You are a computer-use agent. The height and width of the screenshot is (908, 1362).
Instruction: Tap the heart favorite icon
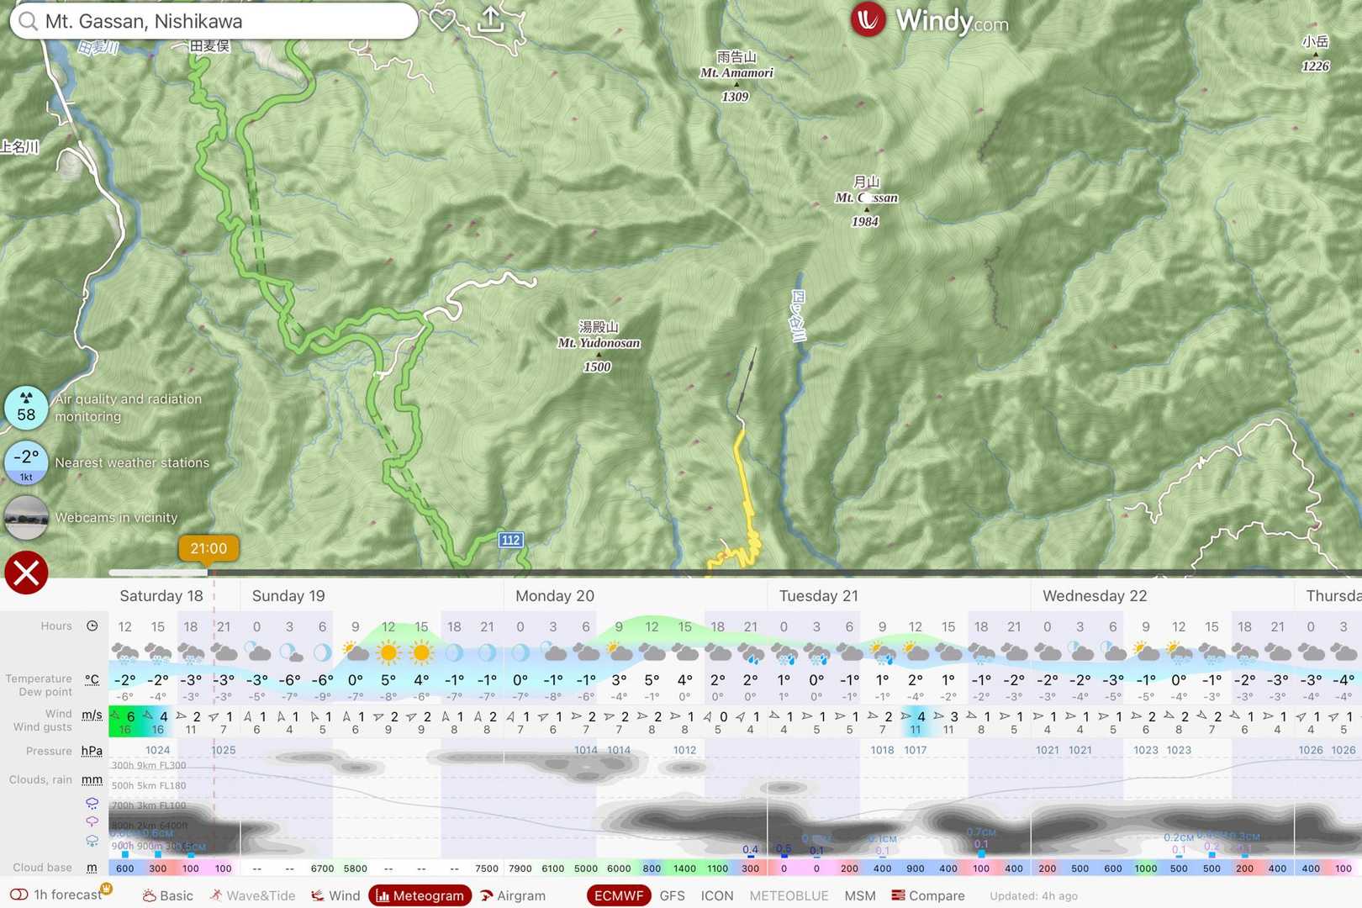click(442, 20)
